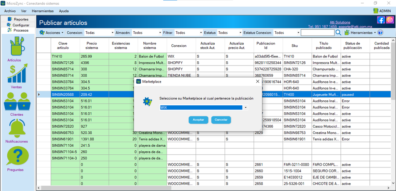The width and height of the screenshot is (396, 191).
Task: Open the Instagram profile icon
Action: [x=390, y=20]
